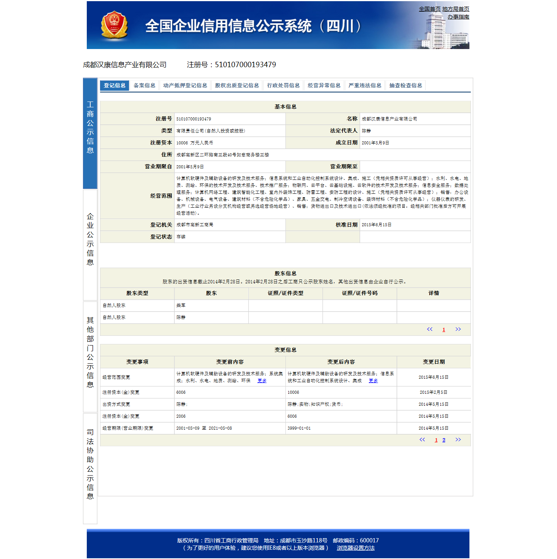557x559 pixels.
Task: Go to previous page of 变更信息 table
Action: (422, 440)
